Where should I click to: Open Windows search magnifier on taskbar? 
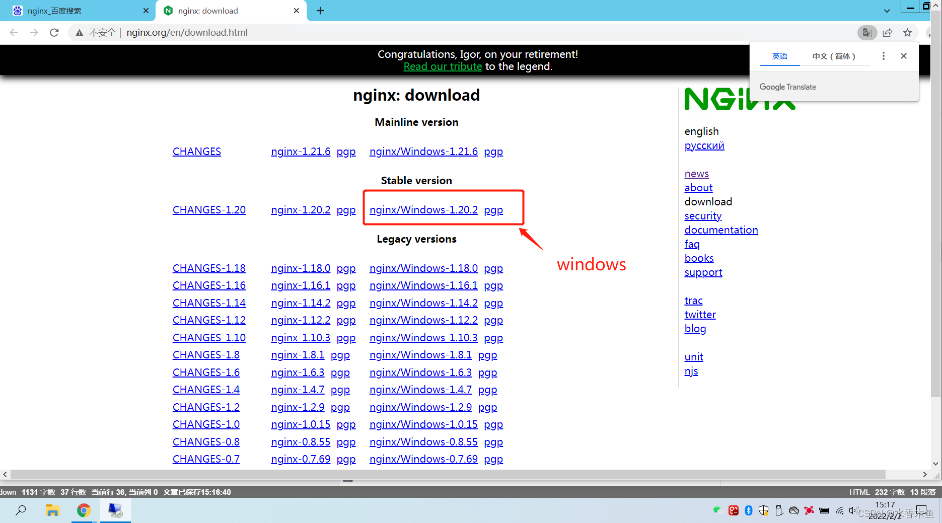(21, 510)
